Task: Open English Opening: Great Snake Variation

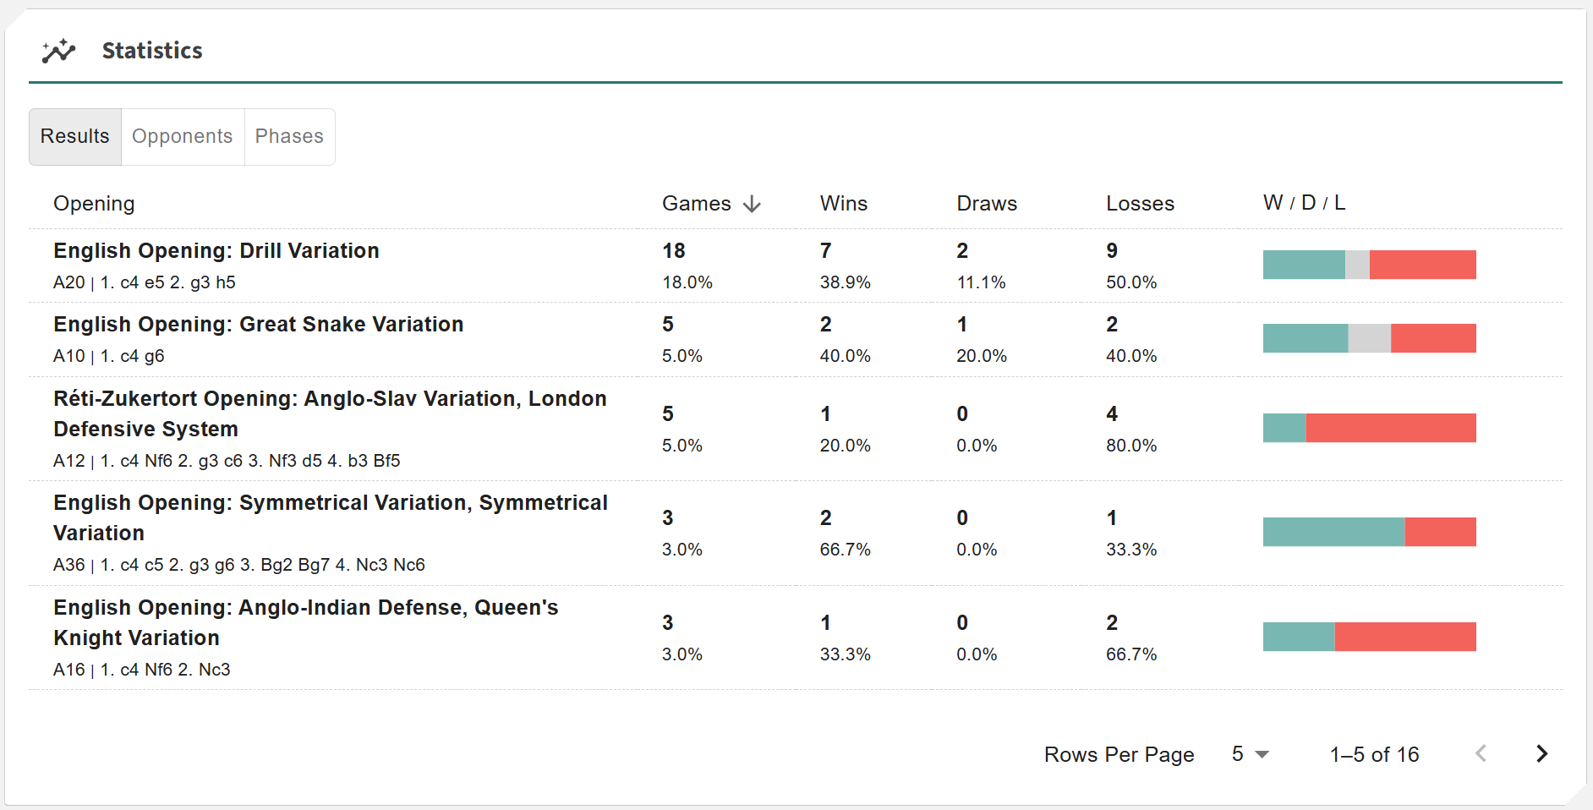Action: pyautogui.click(x=258, y=325)
